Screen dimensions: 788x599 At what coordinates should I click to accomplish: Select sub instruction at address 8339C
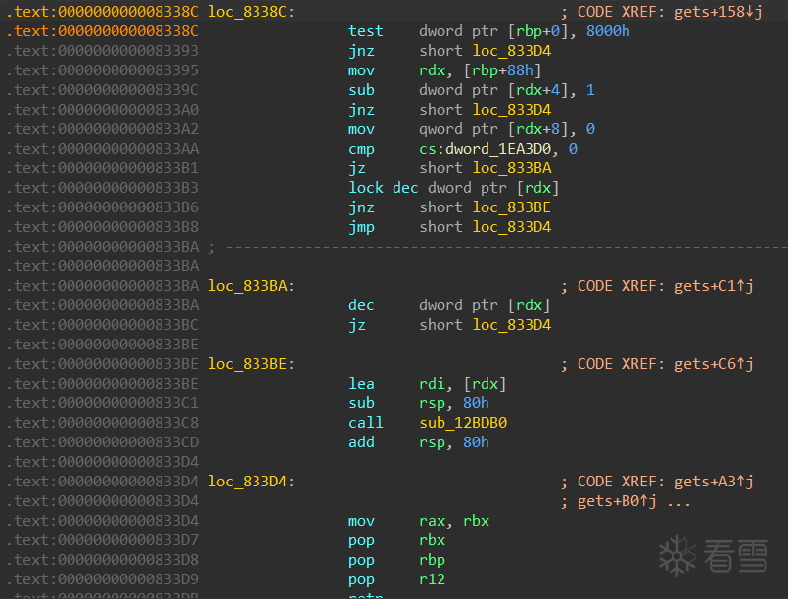[361, 90]
